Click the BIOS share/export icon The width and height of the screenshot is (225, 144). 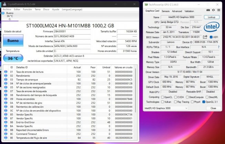[205, 37]
